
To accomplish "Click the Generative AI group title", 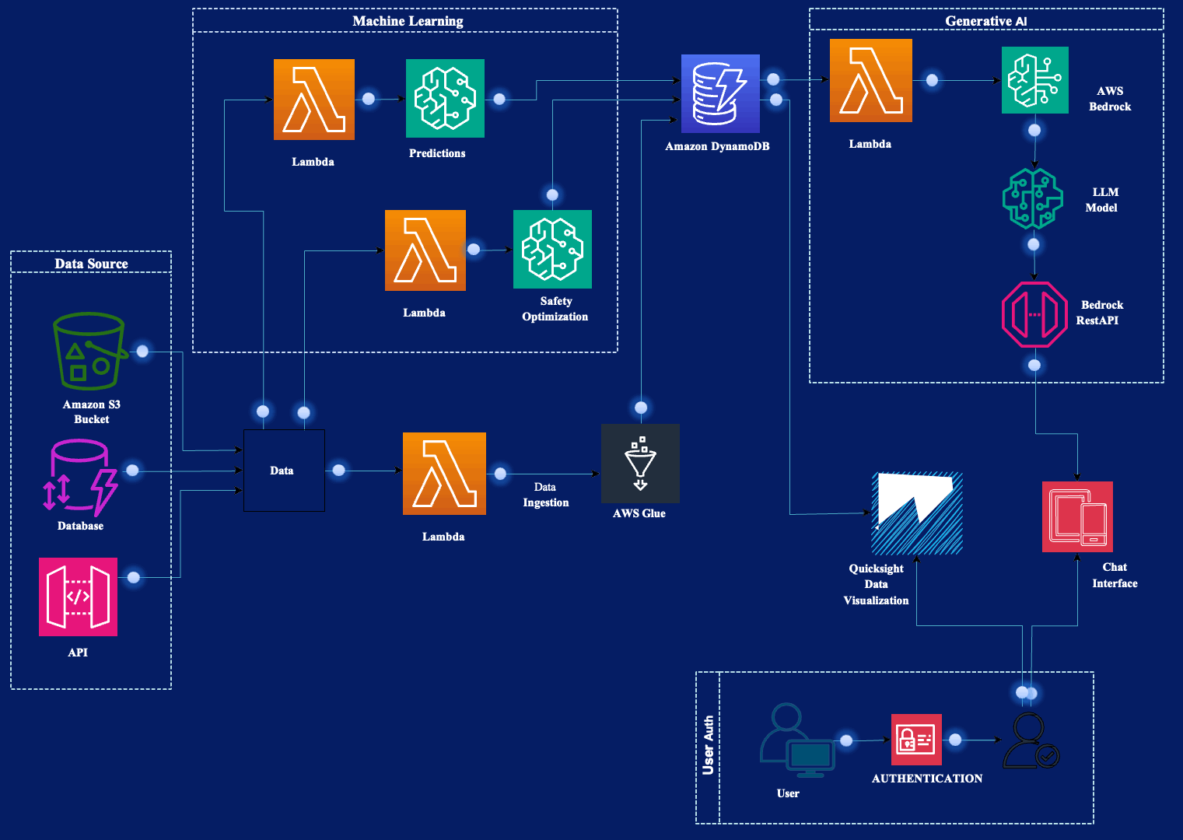I will [x=985, y=21].
